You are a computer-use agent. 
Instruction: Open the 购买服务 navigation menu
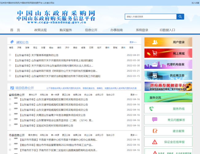click(66, 30)
